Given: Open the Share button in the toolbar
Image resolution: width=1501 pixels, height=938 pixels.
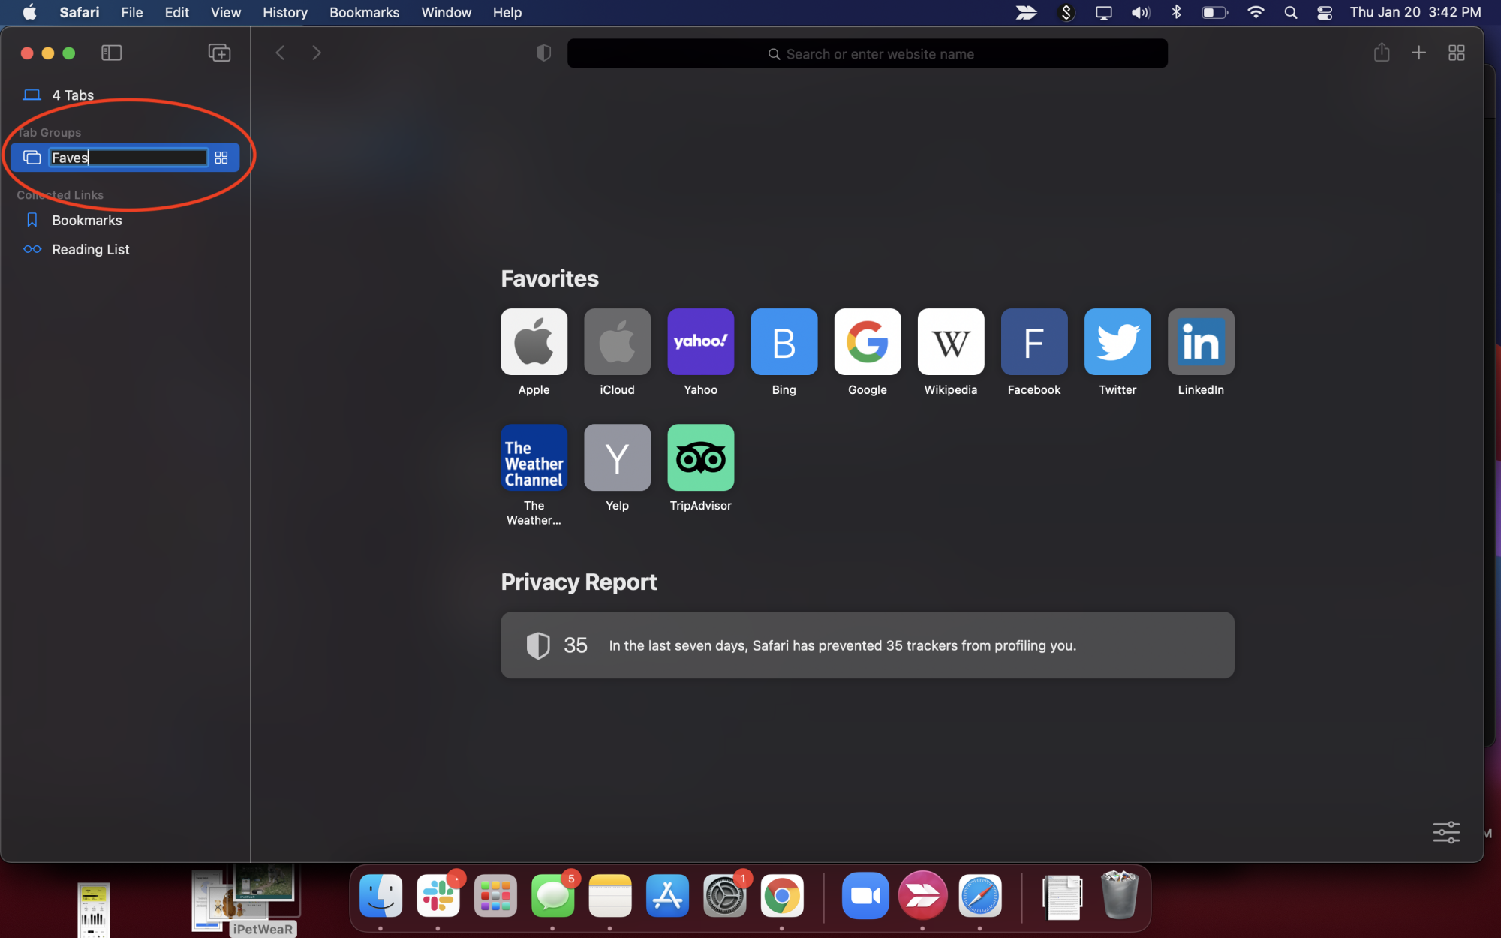Looking at the screenshot, I should [1382, 53].
